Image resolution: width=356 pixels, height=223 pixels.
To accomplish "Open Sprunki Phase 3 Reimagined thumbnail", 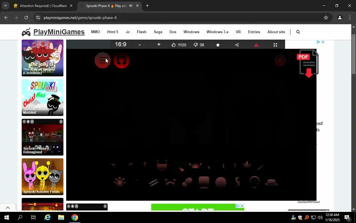I will [43, 137].
